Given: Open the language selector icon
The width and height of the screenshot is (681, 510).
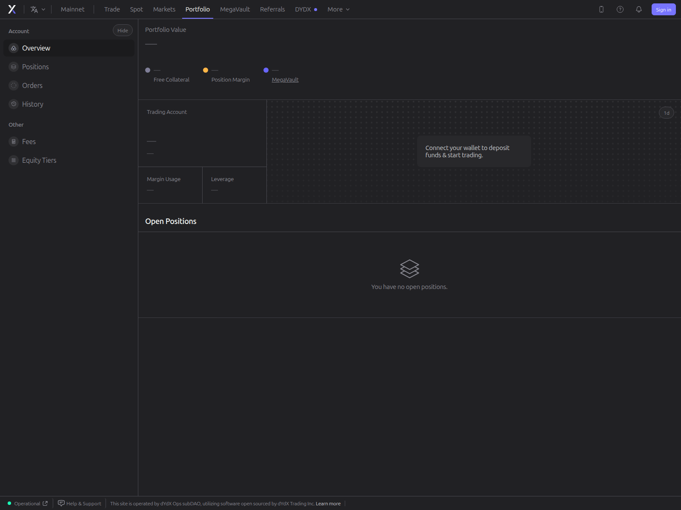Looking at the screenshot, I should (34, 9).
